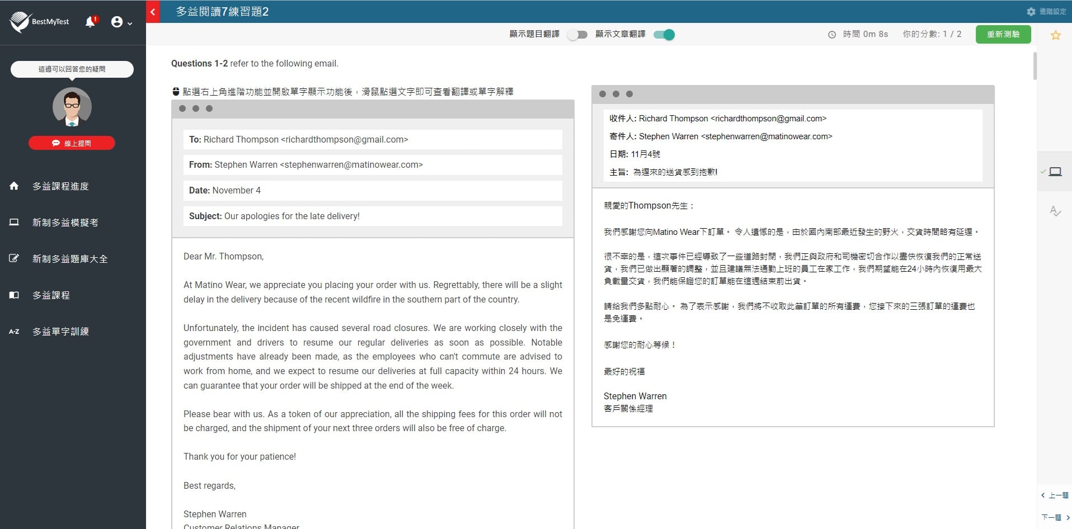1072x529 pixels.
Task: Click the 日期: 11月4號 line
Action: pyautogui.click(x=634, y=154)
